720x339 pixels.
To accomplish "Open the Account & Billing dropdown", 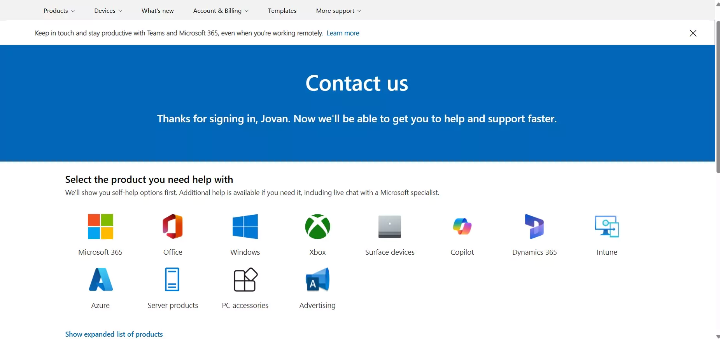I will [x=221, y=11].
